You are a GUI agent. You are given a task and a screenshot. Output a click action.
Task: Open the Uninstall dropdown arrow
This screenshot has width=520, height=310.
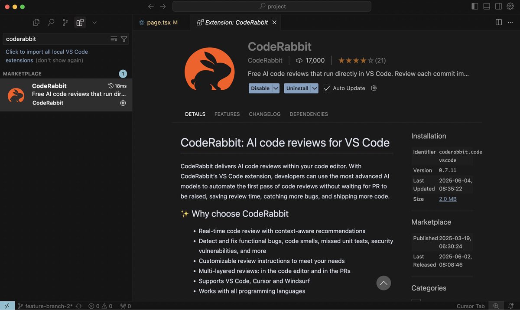click(x=315, y=88)
